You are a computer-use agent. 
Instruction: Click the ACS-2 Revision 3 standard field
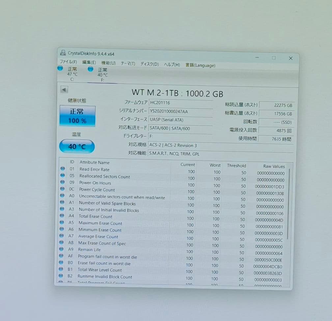(221, 146)
